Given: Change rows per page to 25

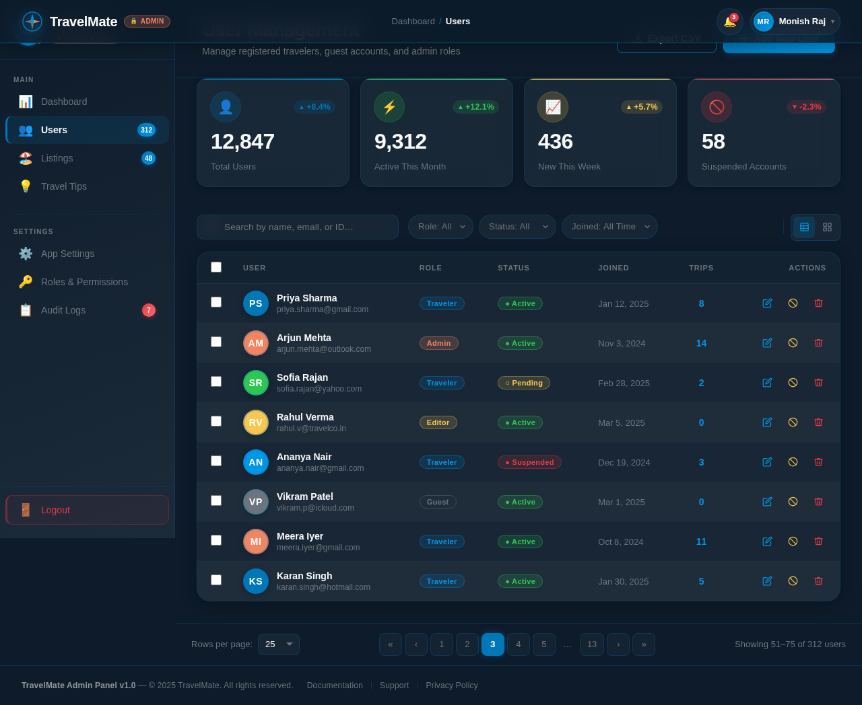Looking at the screenshot, I should pyautogui.click(x=278, y=644).
